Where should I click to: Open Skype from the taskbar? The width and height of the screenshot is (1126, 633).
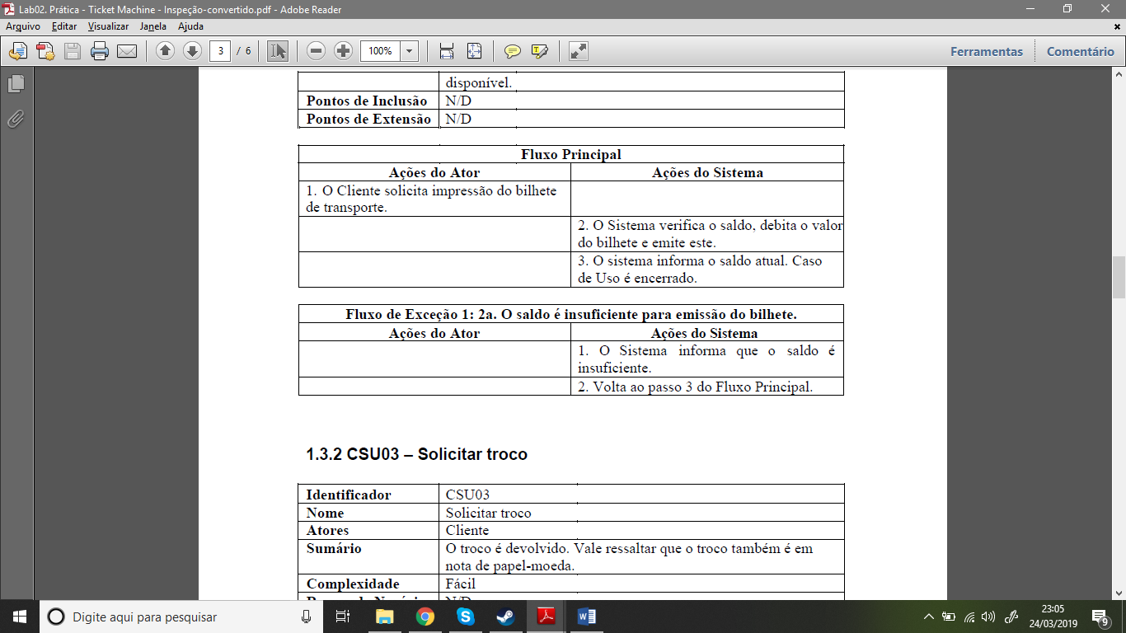(x=465, y=617)
